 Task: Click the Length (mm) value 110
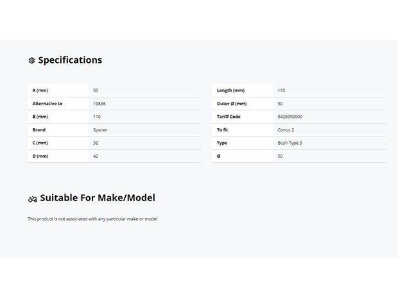(x=281, y=90)
